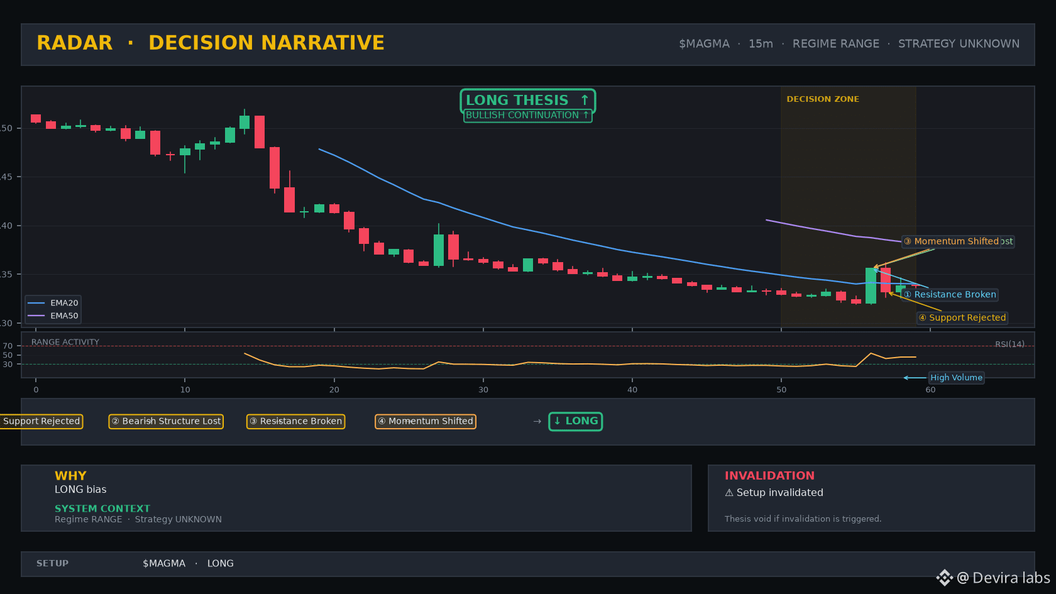Click the High Volume label near the RSI panel
1056x594 pixels.
click(x=956, y=378)
